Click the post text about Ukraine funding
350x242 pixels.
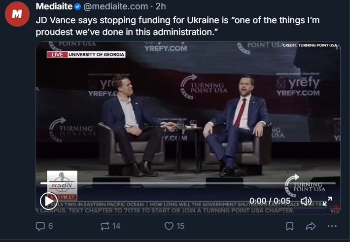pyautogui.click(x=133, y=27)
